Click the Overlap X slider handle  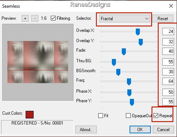click(138, 32)
